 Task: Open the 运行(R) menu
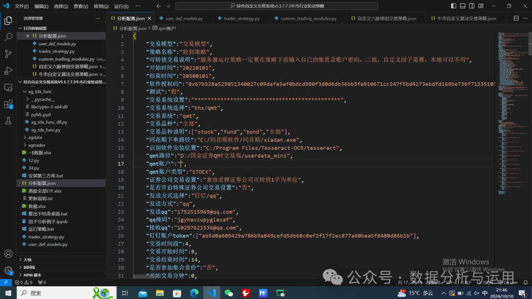[121, 6]
